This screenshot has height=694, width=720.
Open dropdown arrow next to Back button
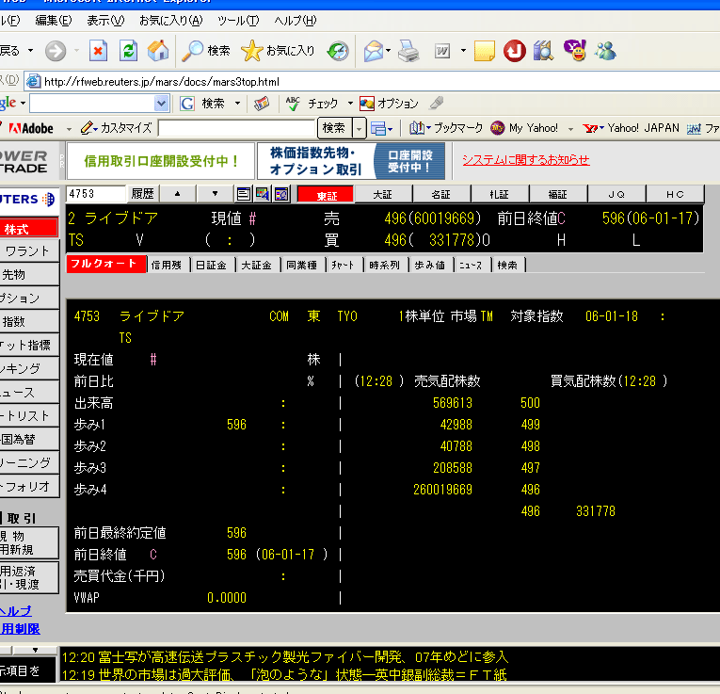pos(31,51)
